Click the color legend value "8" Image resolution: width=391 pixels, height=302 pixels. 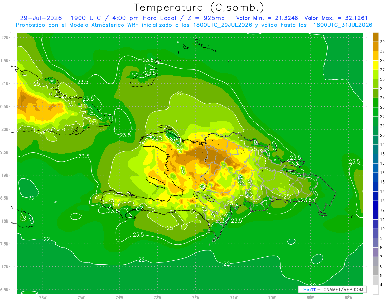click(x=382, y=248)
